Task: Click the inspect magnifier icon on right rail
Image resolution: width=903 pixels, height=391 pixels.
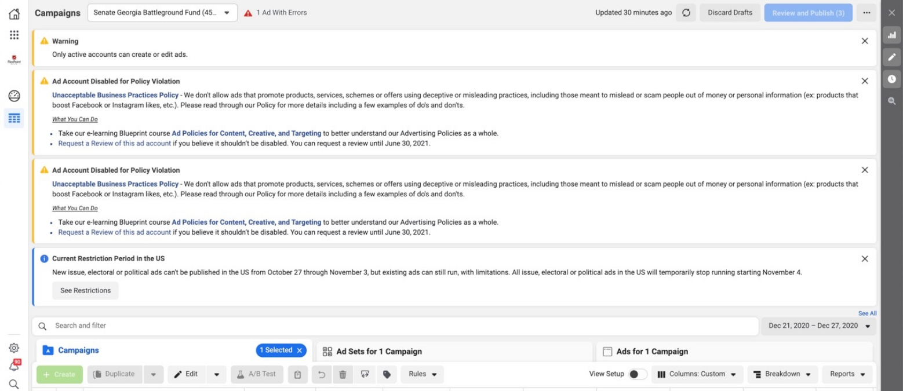Action: coord(891,101)
